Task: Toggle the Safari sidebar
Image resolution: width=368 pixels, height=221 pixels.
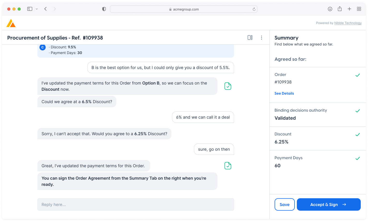Action: 30,9
